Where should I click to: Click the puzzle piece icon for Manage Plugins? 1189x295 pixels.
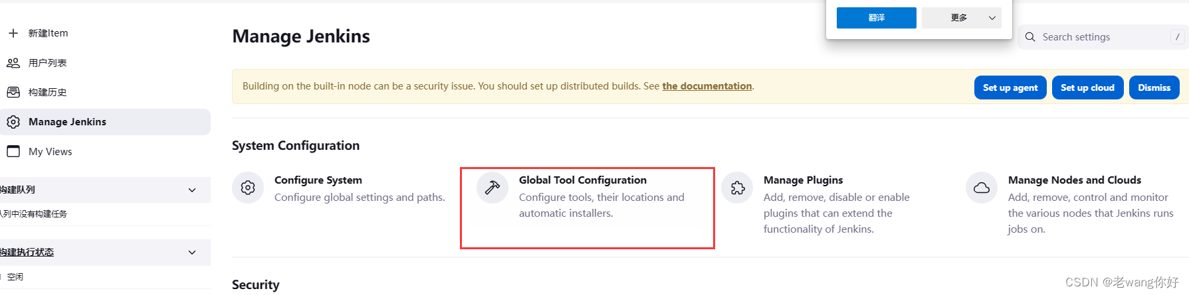(737, 188)
